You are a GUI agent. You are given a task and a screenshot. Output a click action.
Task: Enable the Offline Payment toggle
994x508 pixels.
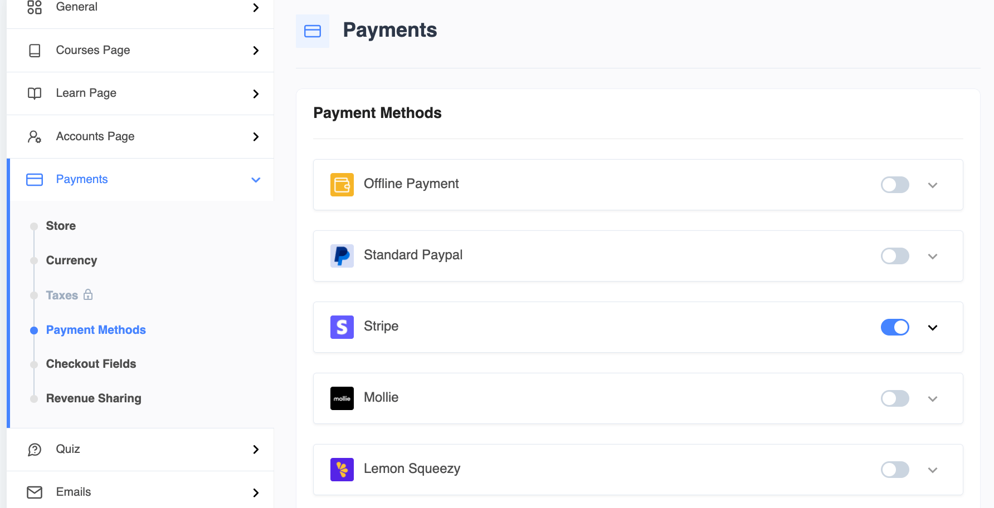(x=894, y=185)
